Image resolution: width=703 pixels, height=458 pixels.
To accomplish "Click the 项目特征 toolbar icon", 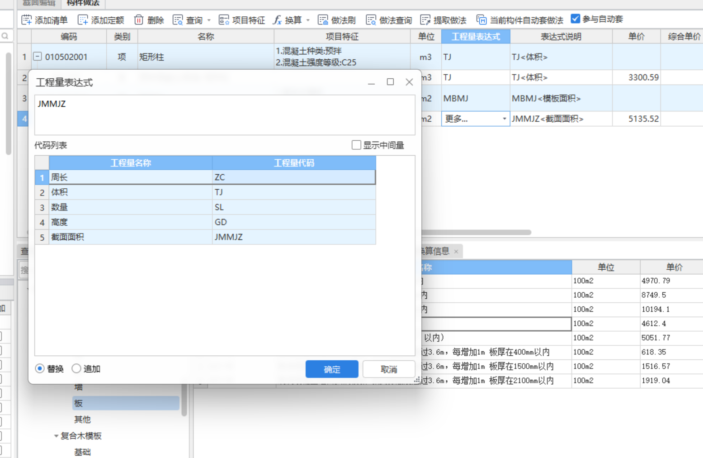I will tap(224, 20).
